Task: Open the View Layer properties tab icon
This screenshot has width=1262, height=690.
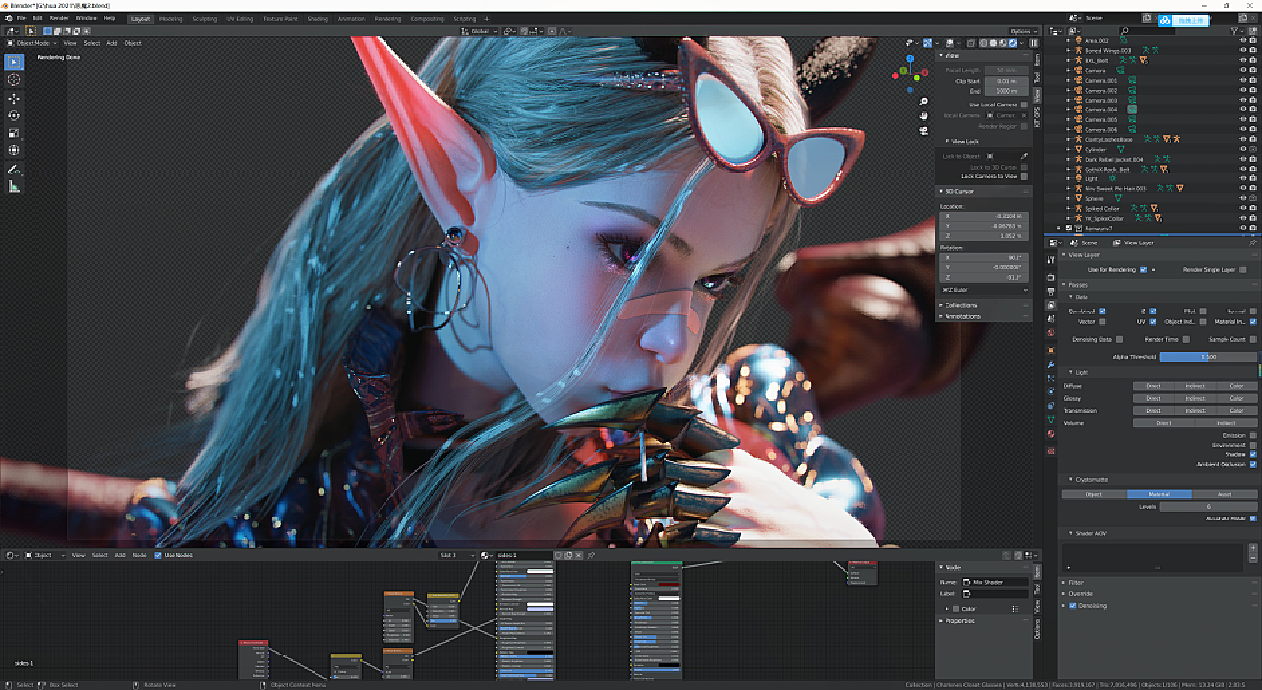Action: coord(1051,306)
